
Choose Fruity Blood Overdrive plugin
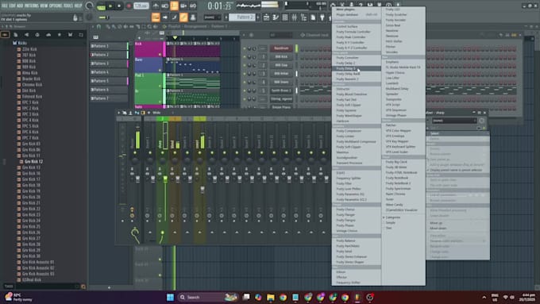click(357, 94)
